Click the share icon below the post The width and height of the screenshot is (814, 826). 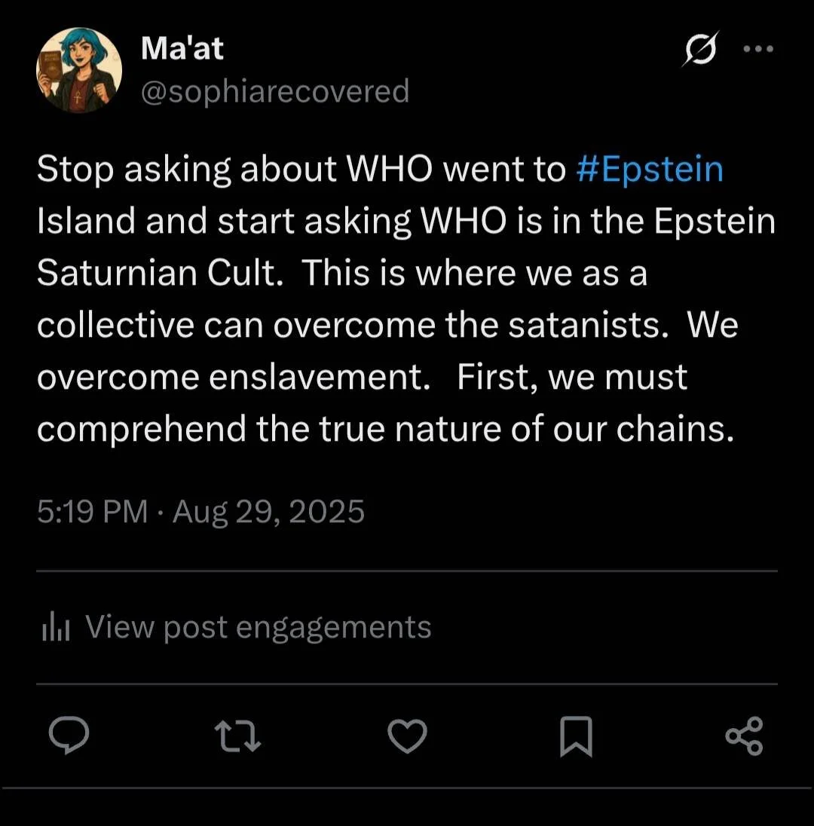click(744, 736)
